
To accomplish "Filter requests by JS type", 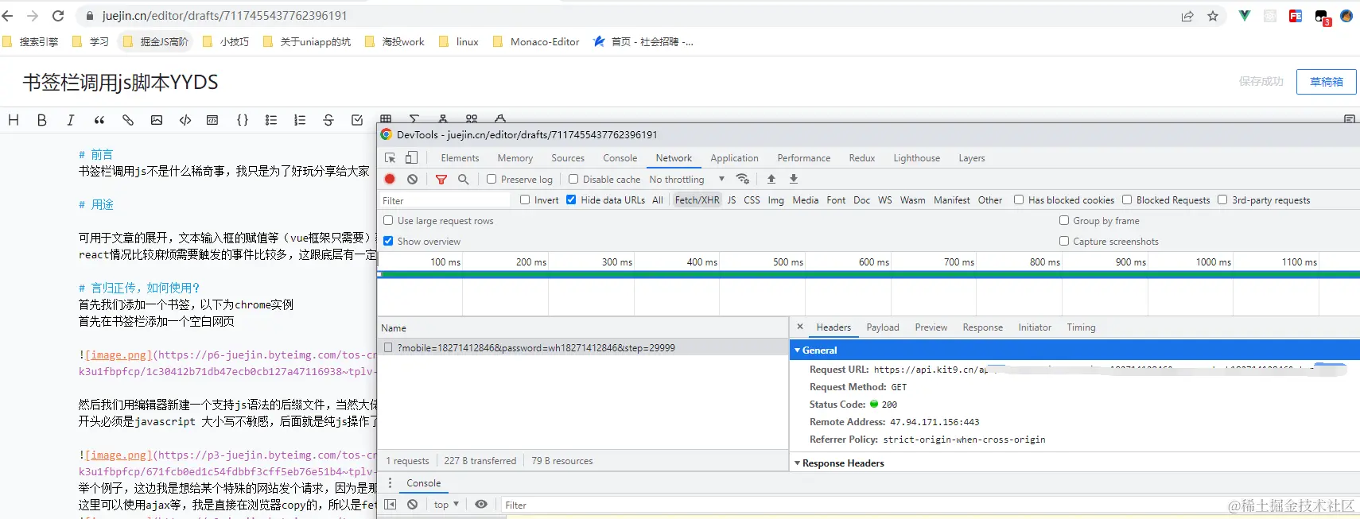I will [732, 200].
